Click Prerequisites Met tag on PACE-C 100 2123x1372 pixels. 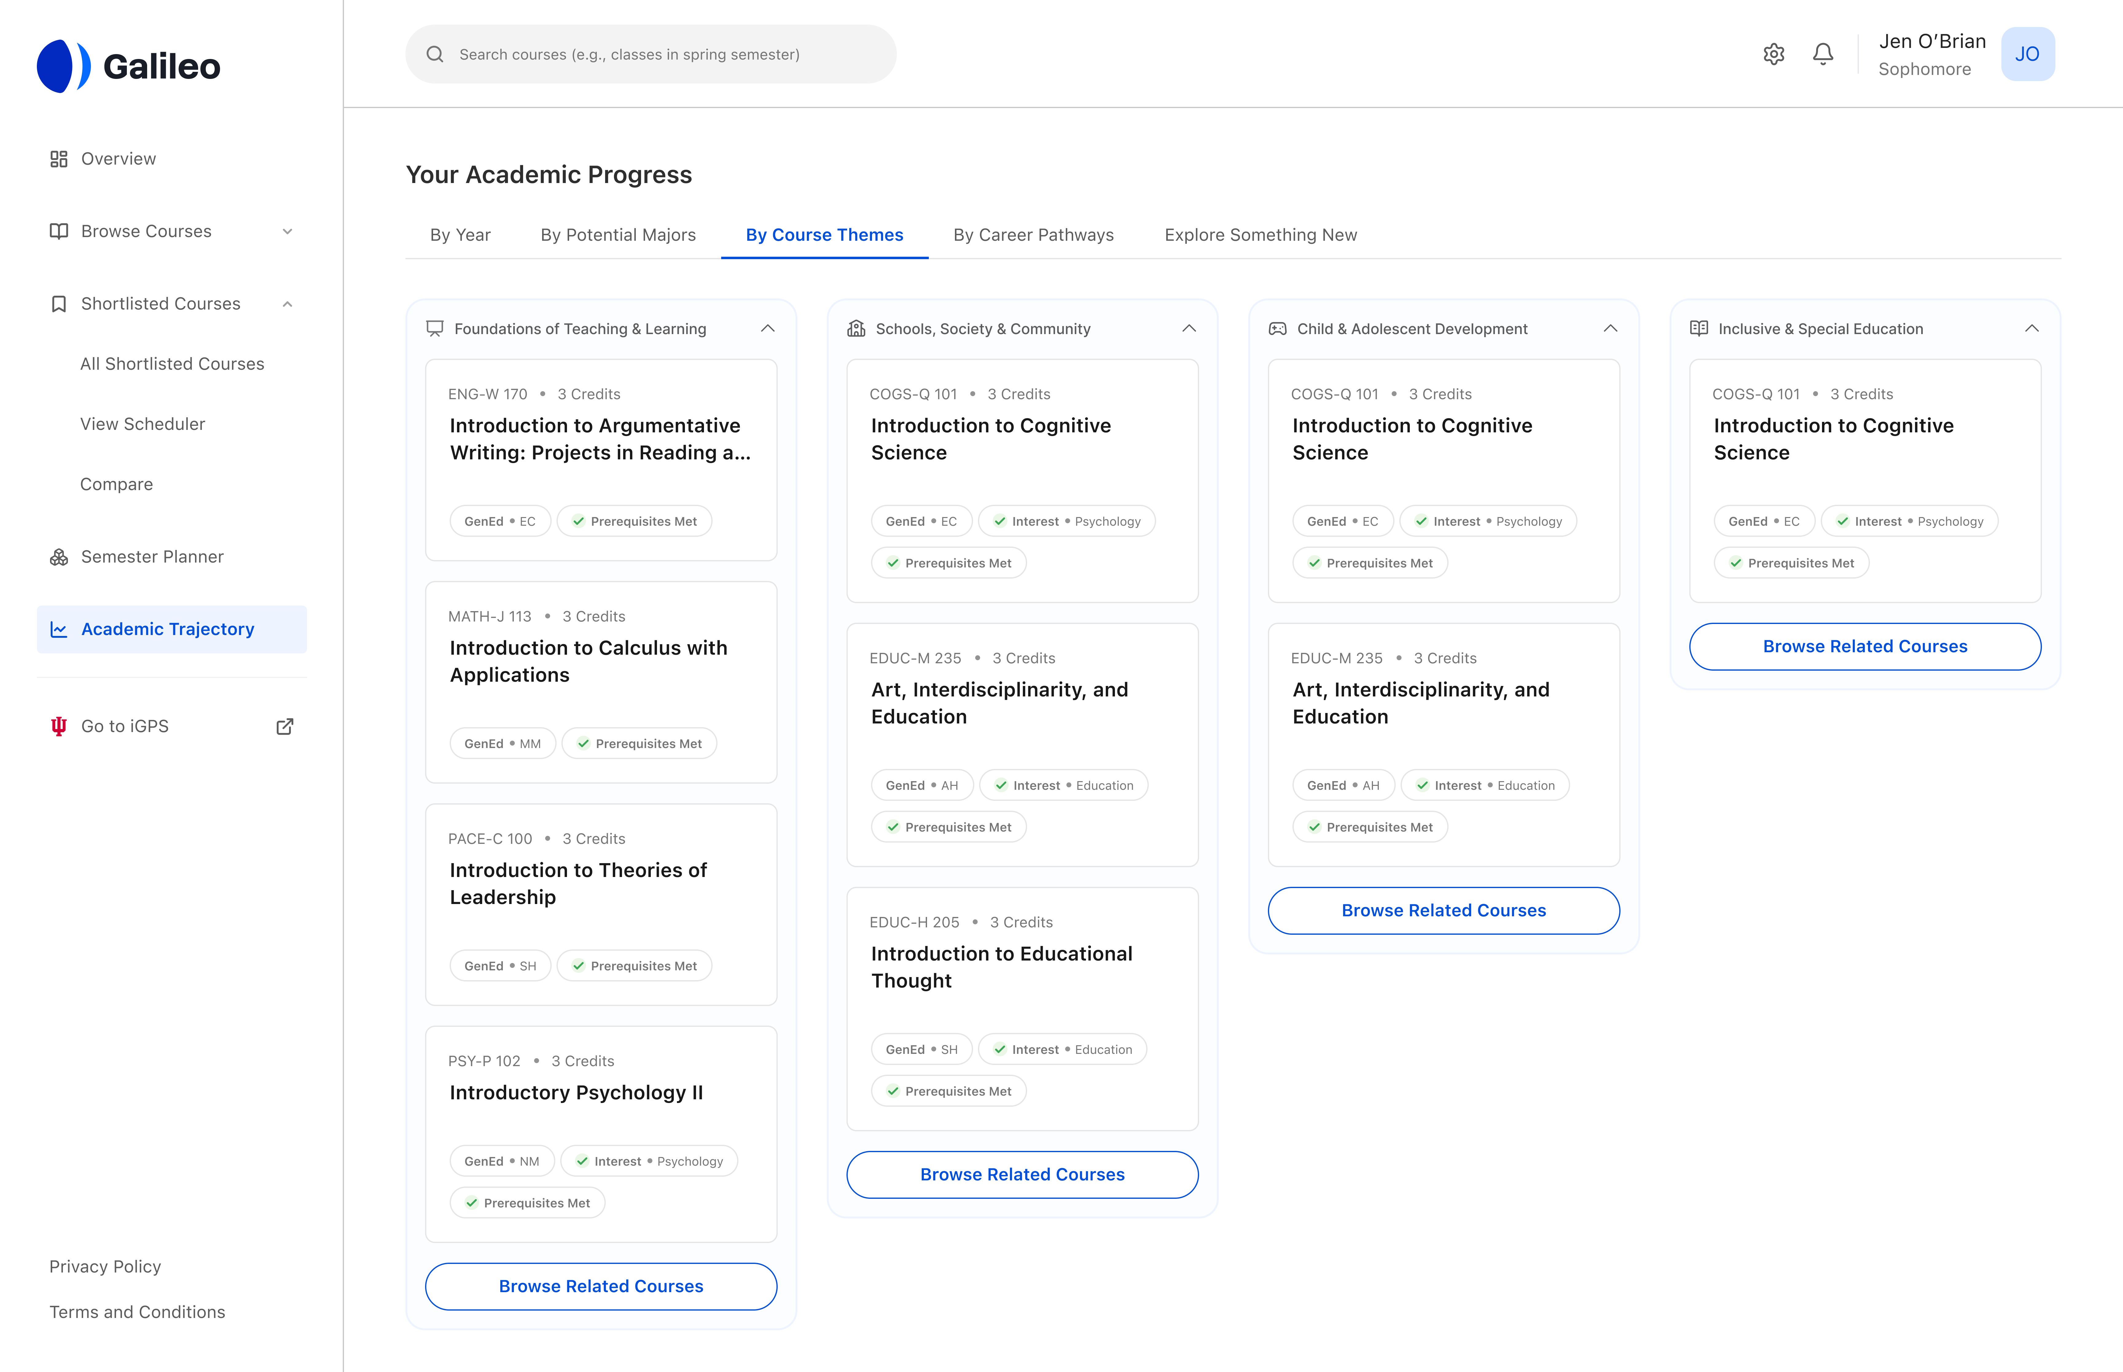point(634,966)
